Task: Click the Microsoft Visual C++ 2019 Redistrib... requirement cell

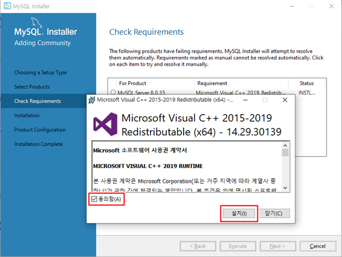Action: pyautogui.click(x=240, y=93)
